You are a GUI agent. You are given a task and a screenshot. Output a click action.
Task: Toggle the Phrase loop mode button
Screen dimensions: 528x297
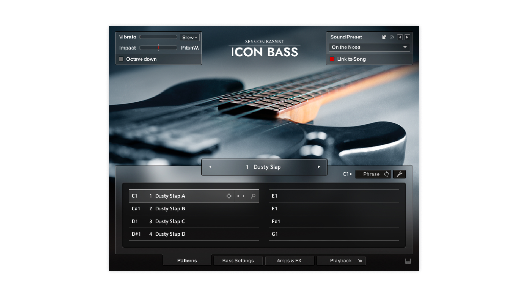(373, 174)
